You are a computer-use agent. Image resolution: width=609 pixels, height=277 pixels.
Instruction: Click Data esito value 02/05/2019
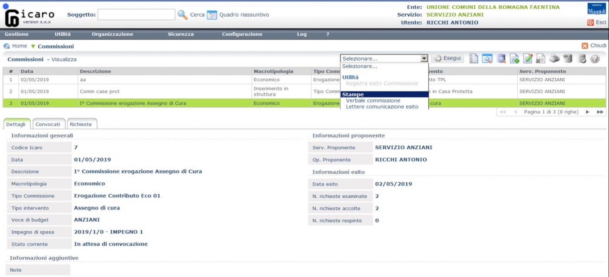coord(393,184)
